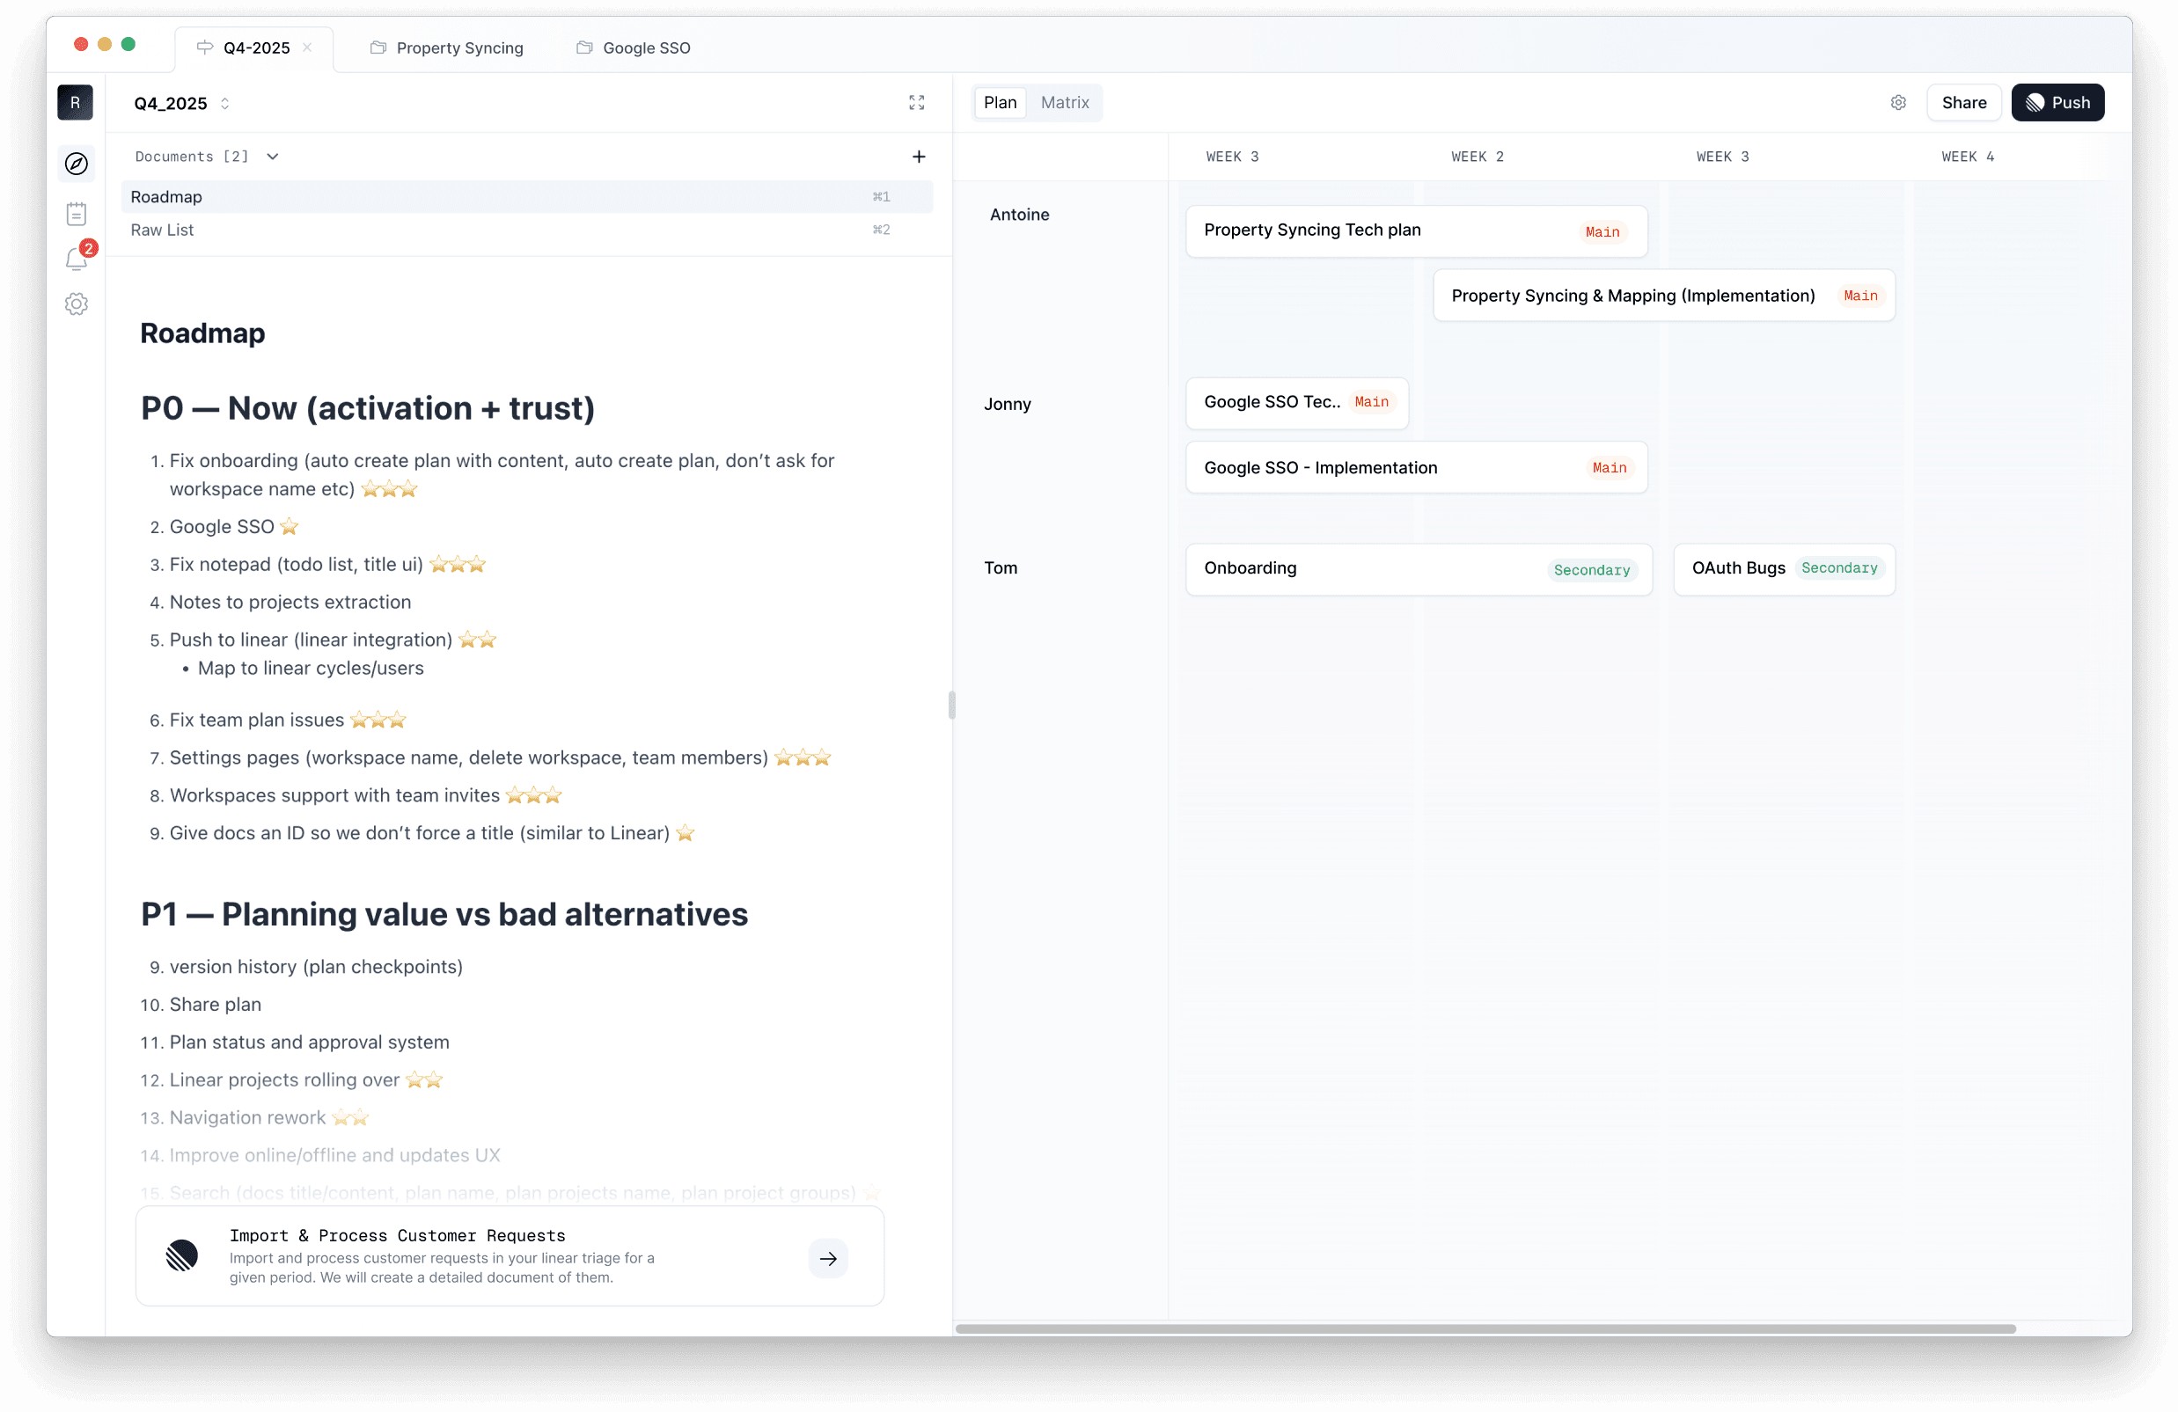Click the Push button
This screenshot has height=1412, width=2178.
click(2057, 103)
